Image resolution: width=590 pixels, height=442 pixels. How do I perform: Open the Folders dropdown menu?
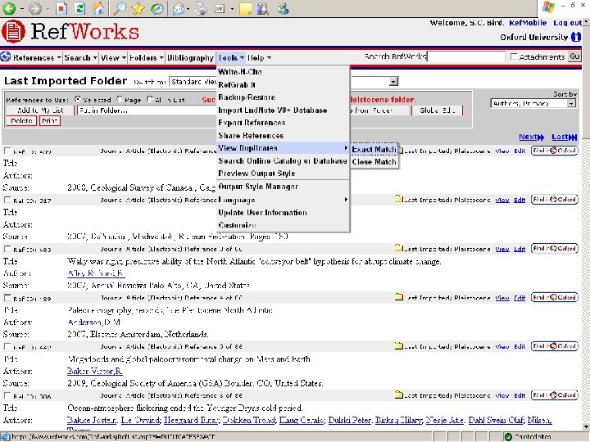point(147,57)
